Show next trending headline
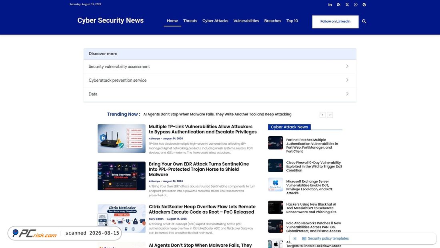440x248 pixels. (330, 115)
